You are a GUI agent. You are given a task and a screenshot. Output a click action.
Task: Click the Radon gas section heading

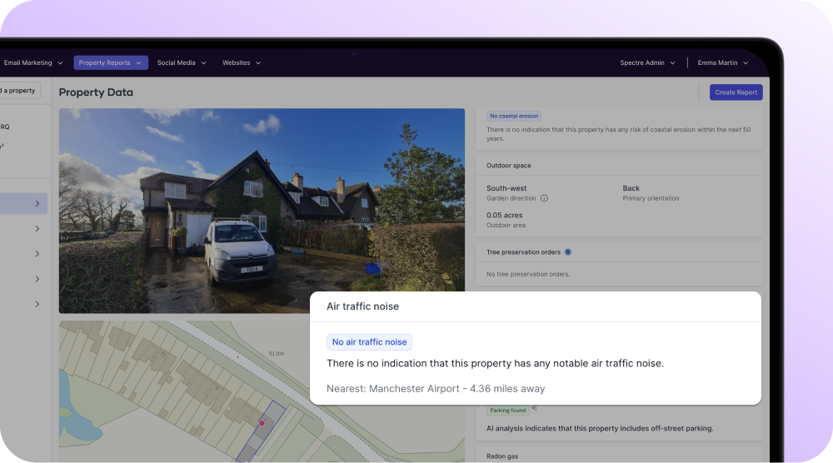502,456
